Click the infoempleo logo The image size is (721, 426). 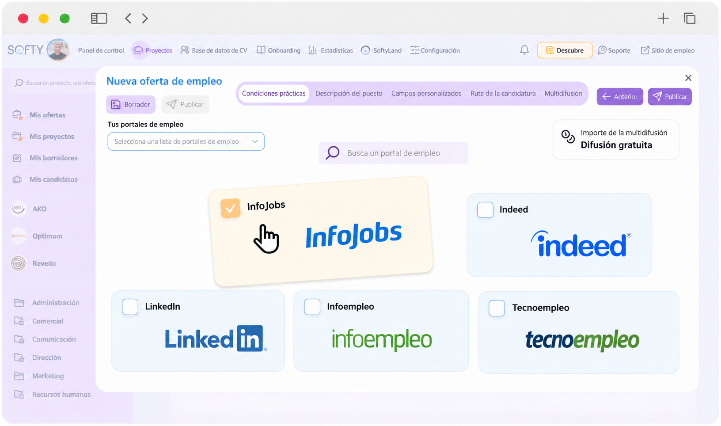click(382, 339)
